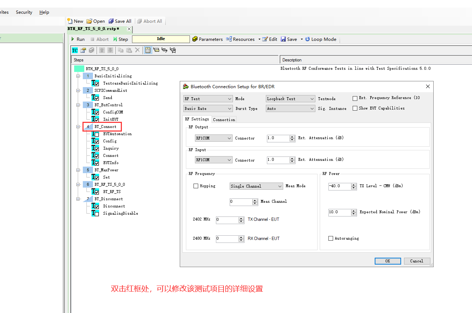Tick Show EUT Capabilities
472x313 pixels.
(355, 108)
